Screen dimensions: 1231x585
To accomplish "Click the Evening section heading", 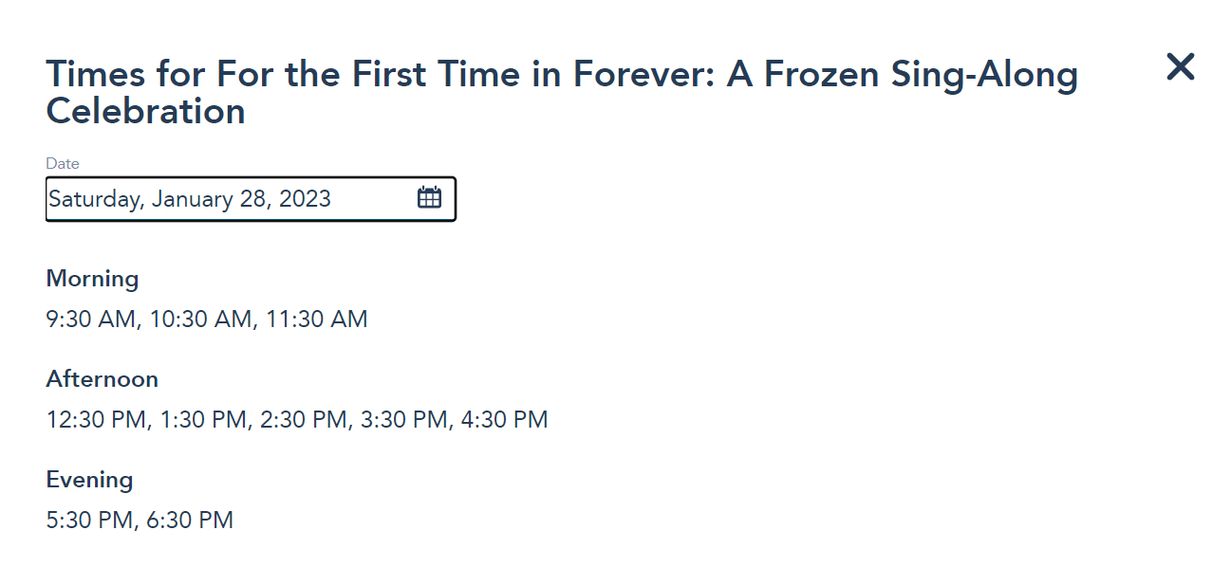I will click(89, 480).
